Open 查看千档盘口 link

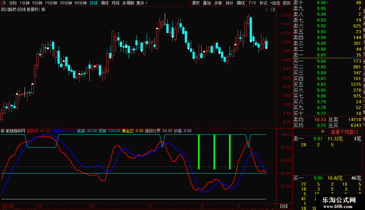(x=344, y=132)
